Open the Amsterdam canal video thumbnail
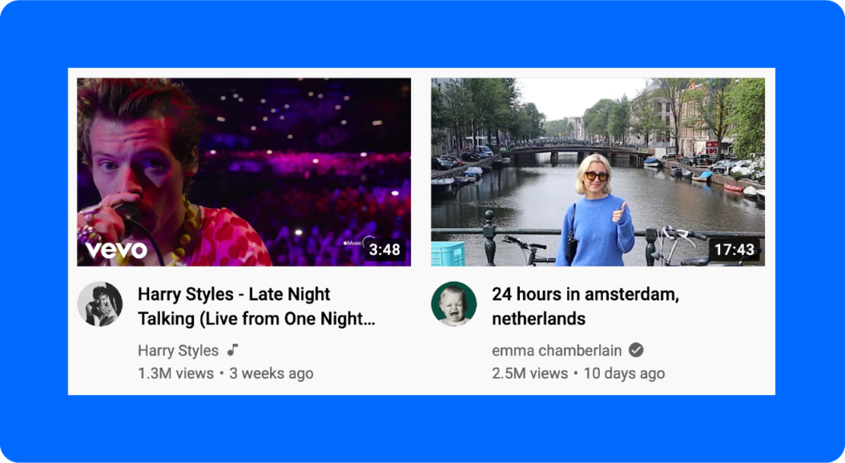Screen dimensions: 845x463 (x=598, y=172)
